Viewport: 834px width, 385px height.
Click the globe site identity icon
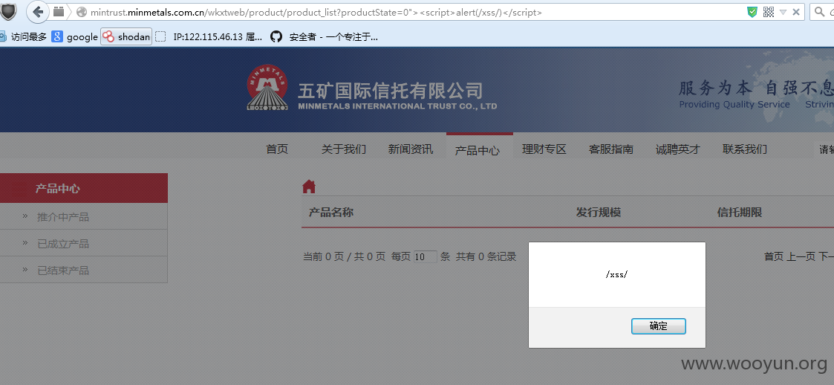coord(82,12)
